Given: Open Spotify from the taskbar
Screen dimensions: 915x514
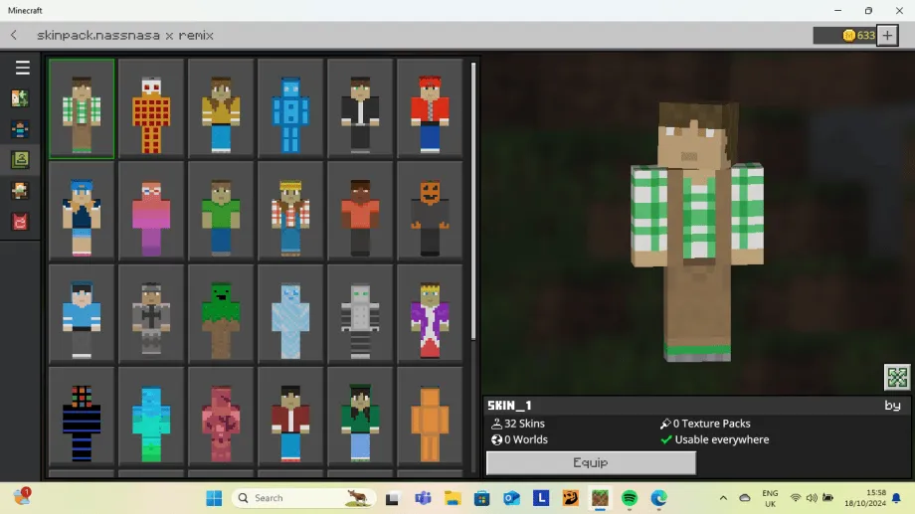Looking at the screenshot, I should 629,498.
